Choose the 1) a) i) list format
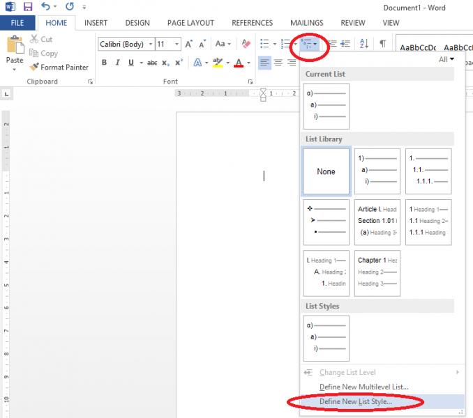Image resolution: width=473 pixels, height=418 pixels. (x=377, y=171)
